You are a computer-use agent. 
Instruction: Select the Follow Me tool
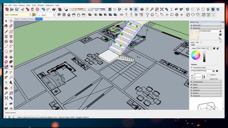click(11, 62)
